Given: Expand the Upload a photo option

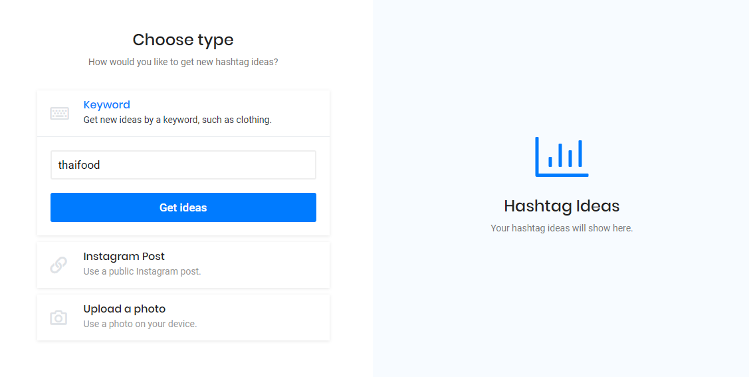Looking at the screenshot, I should pyautogui.click(x=183, y=317).
